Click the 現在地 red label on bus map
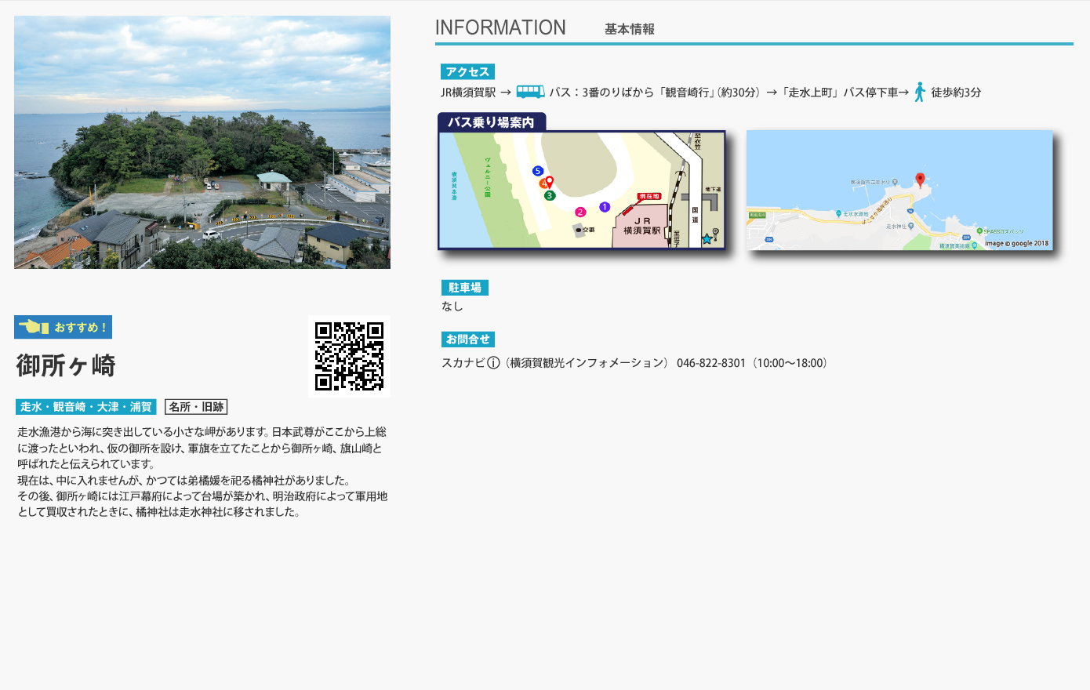The width and height of the screenshot is (1090, 690). [649, 197]
